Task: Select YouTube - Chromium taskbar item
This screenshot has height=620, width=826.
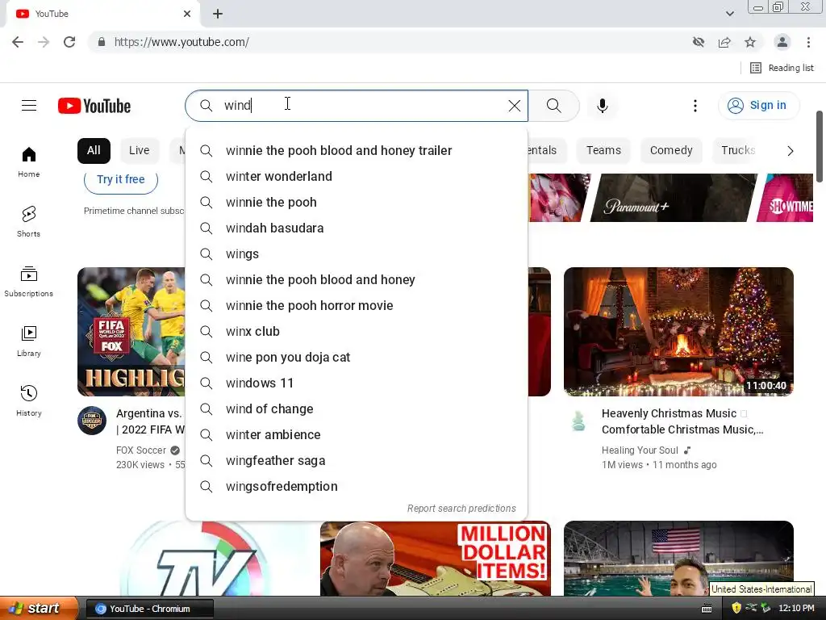Action: [x=149, y=609]
